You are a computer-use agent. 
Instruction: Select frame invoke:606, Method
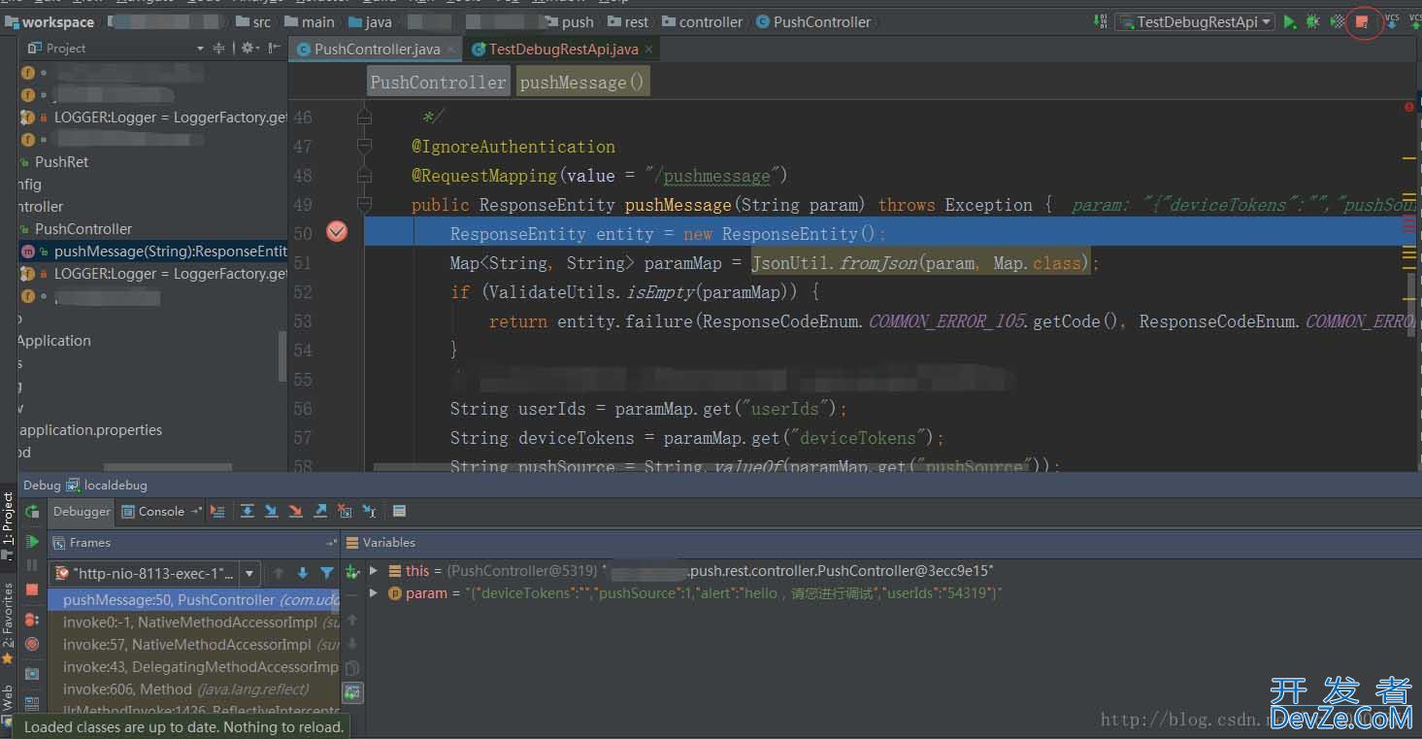[194, 689]
